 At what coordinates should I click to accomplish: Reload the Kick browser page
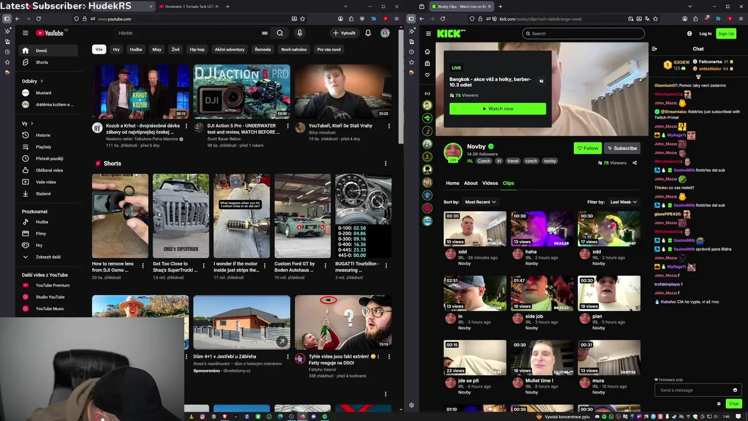[x=442, y=19]
